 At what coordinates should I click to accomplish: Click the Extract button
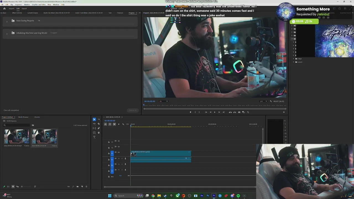coord(235,112)
